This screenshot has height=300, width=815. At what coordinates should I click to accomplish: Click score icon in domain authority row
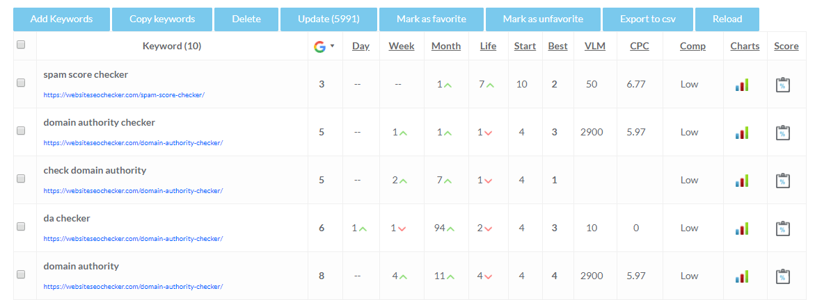(x=783, y=276)
